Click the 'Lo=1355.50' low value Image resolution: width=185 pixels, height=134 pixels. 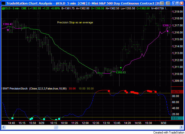[x=128, y=8]
